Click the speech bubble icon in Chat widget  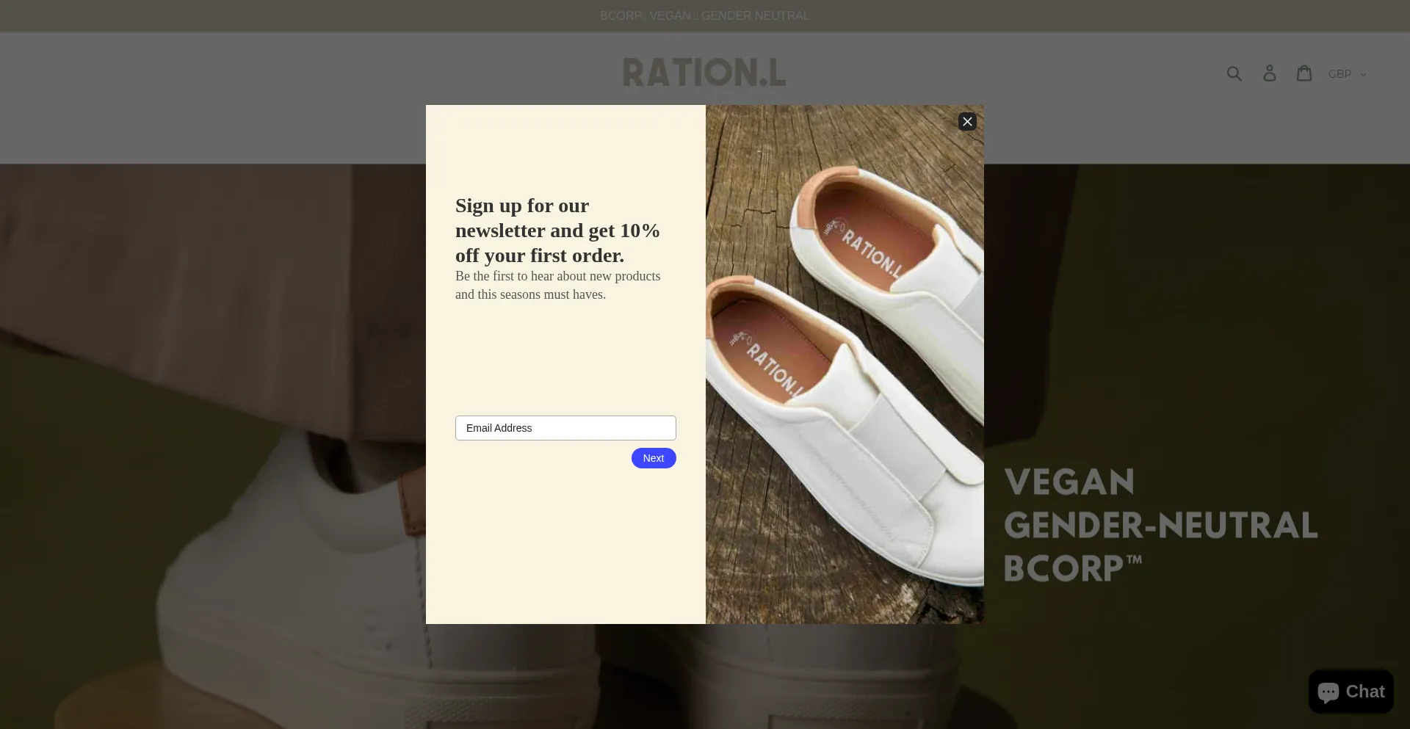[1328, 692]
